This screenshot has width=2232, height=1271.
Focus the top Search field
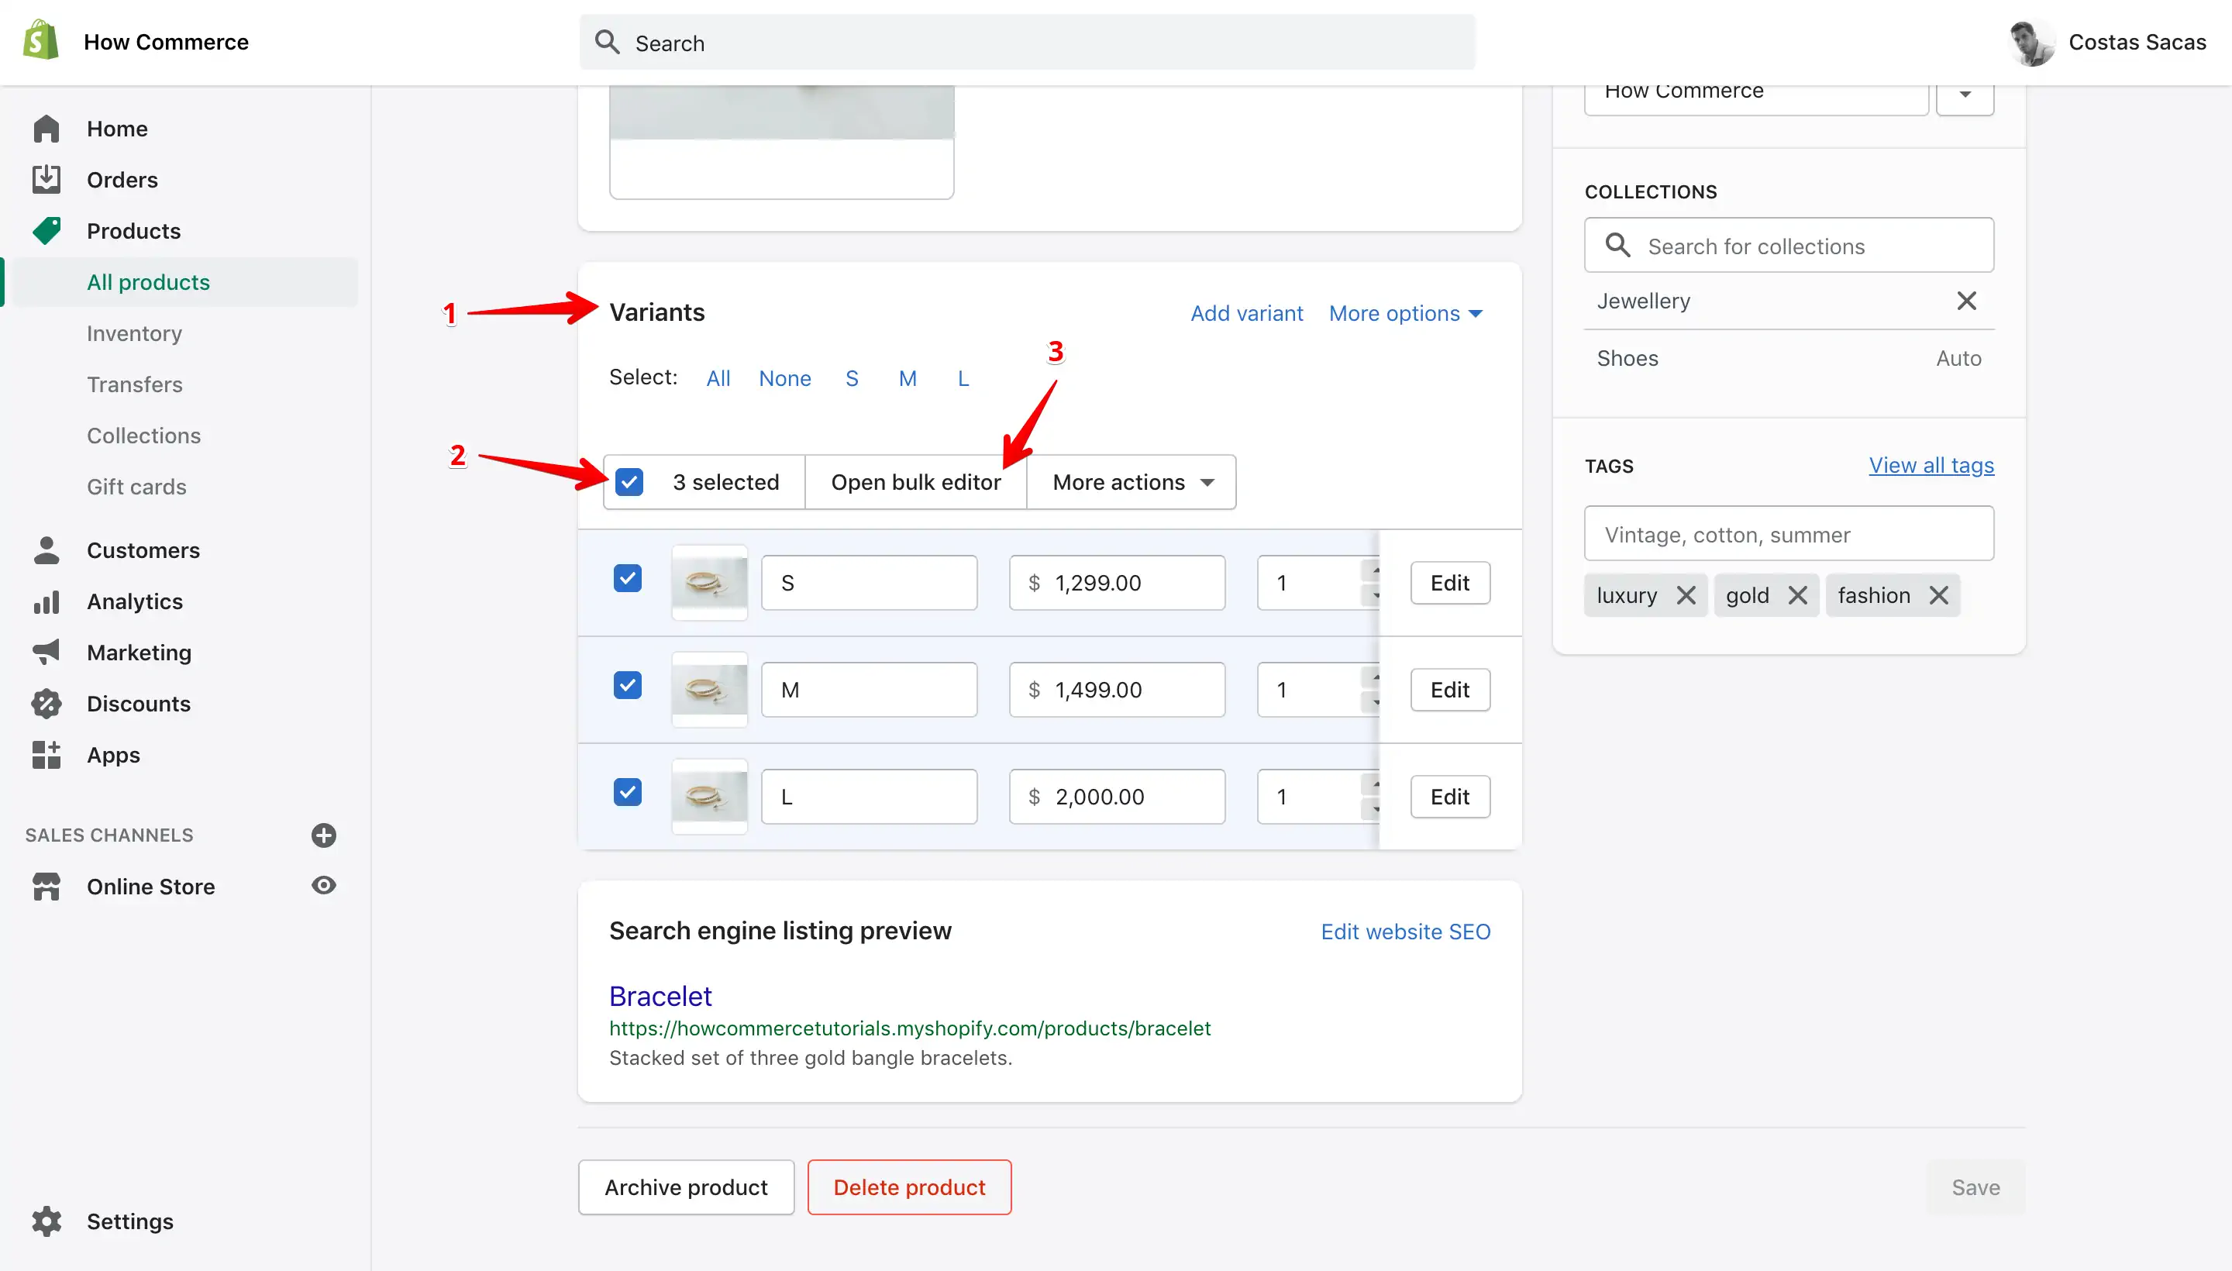[x=1028, y=42]
